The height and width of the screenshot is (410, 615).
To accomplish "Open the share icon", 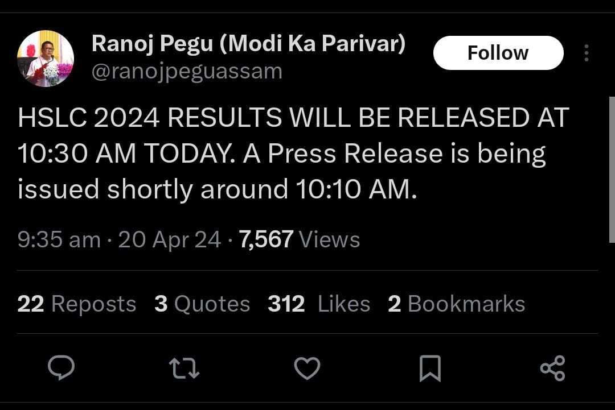I will 552,368.
